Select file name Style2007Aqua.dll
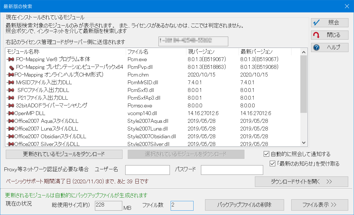Viewport: 354px width, 215px height. click(148, 121)
